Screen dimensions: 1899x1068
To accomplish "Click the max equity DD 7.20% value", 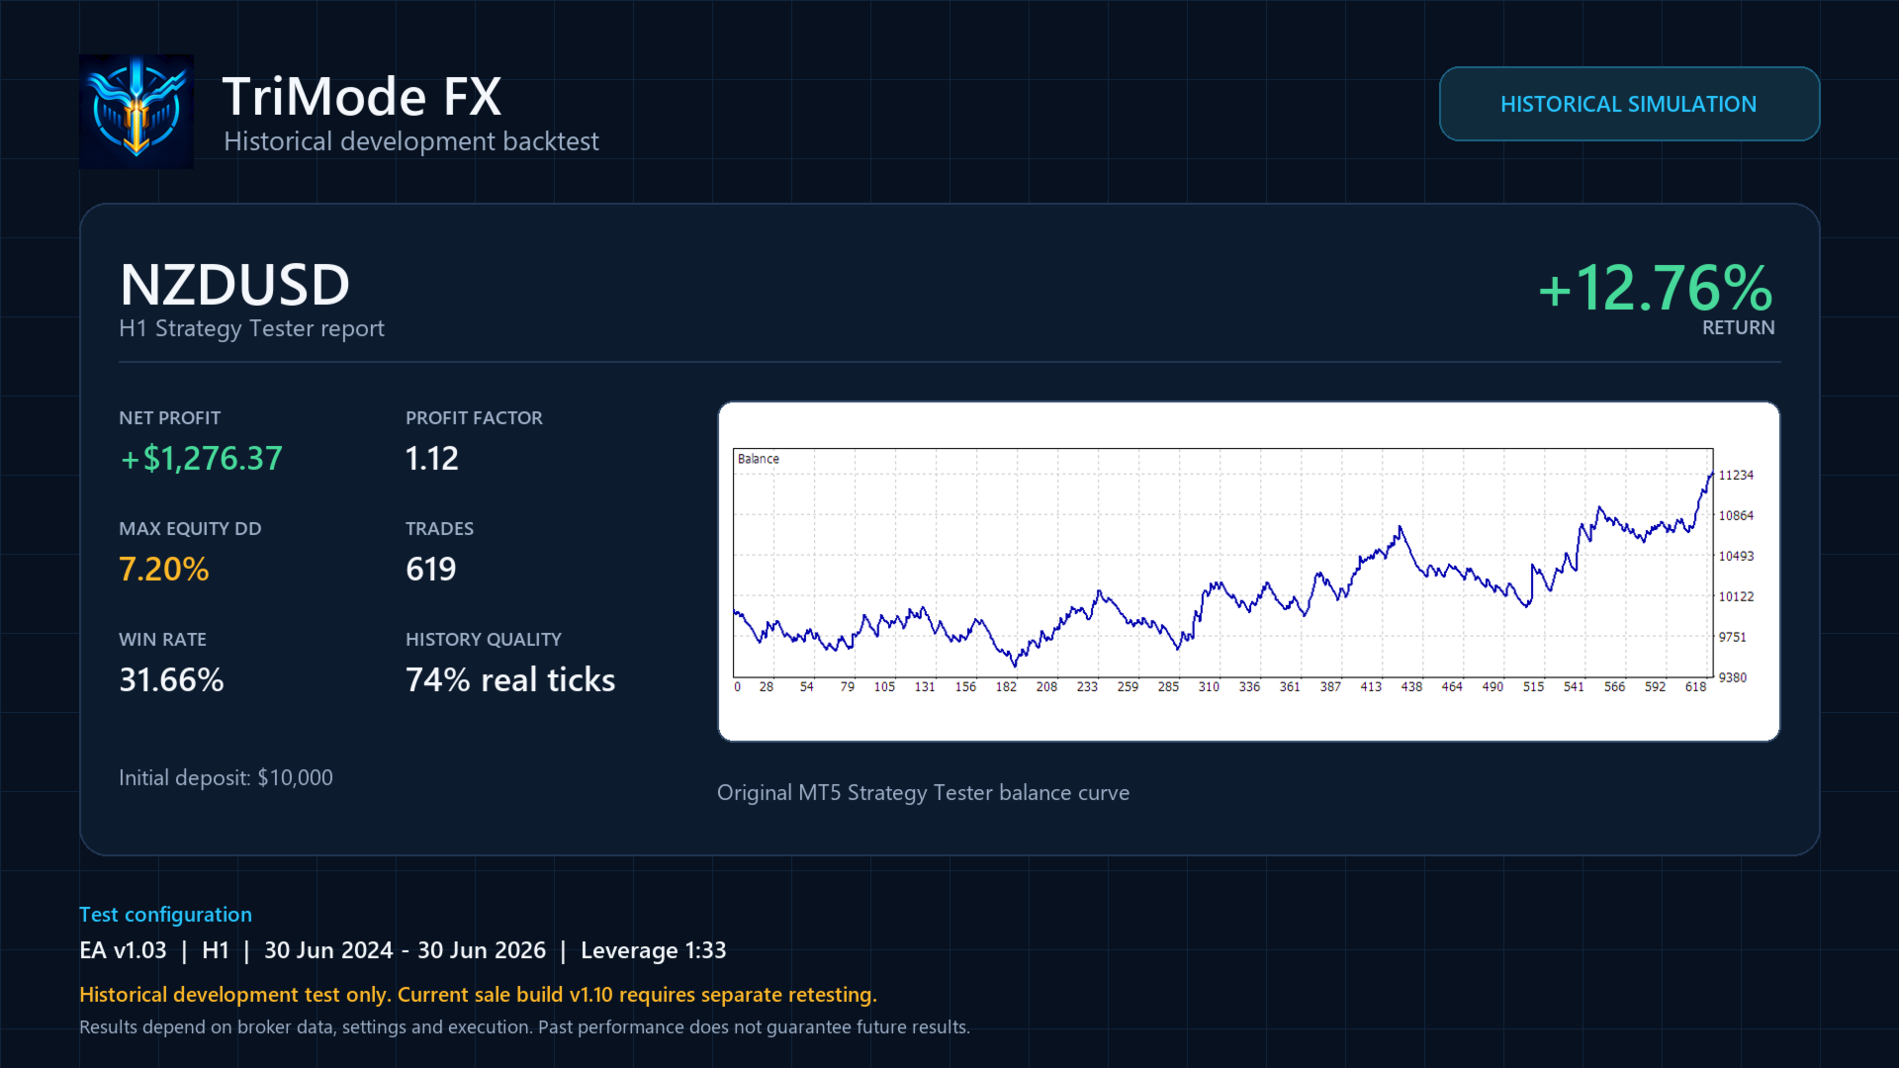I will click(x=164, y=569).
